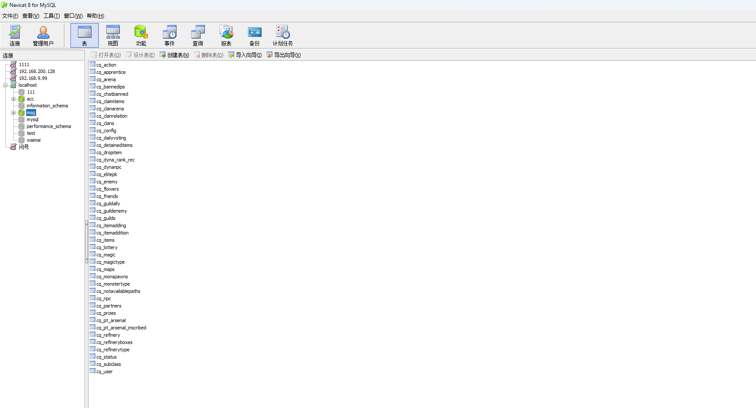Expand the acc database node

pyautogui.click(x=13, y=99)
